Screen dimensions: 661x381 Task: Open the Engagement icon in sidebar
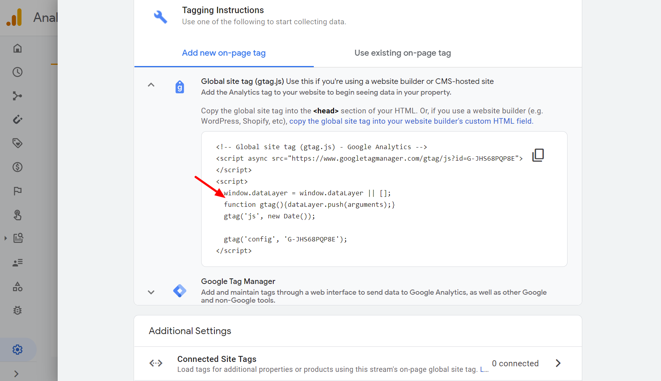coord(17,119)
